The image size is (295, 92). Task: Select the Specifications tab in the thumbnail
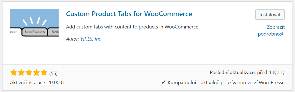tap(35, 32)
